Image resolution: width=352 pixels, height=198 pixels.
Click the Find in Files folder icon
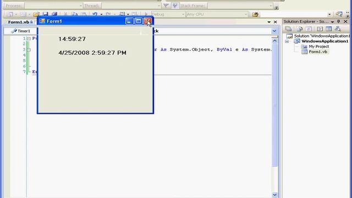255,14
